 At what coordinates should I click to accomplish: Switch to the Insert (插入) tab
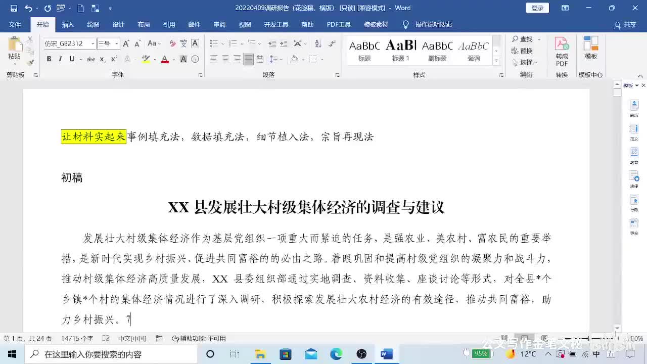(x=68, y=25)
